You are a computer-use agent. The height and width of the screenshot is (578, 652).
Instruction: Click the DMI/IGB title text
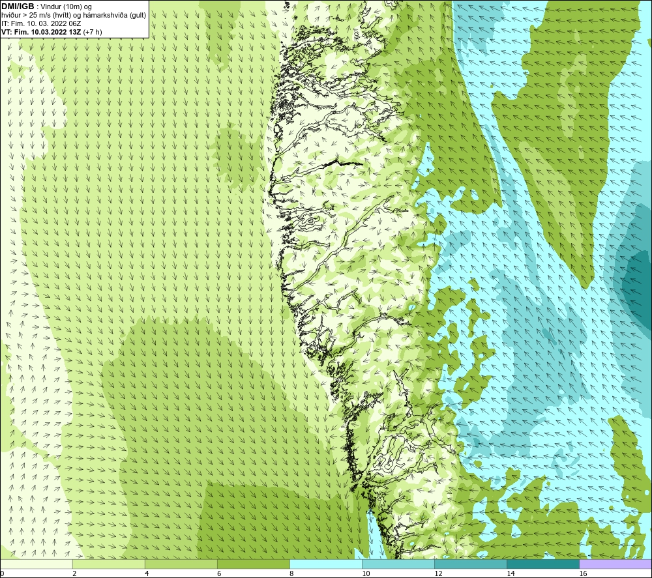point(18,7)
